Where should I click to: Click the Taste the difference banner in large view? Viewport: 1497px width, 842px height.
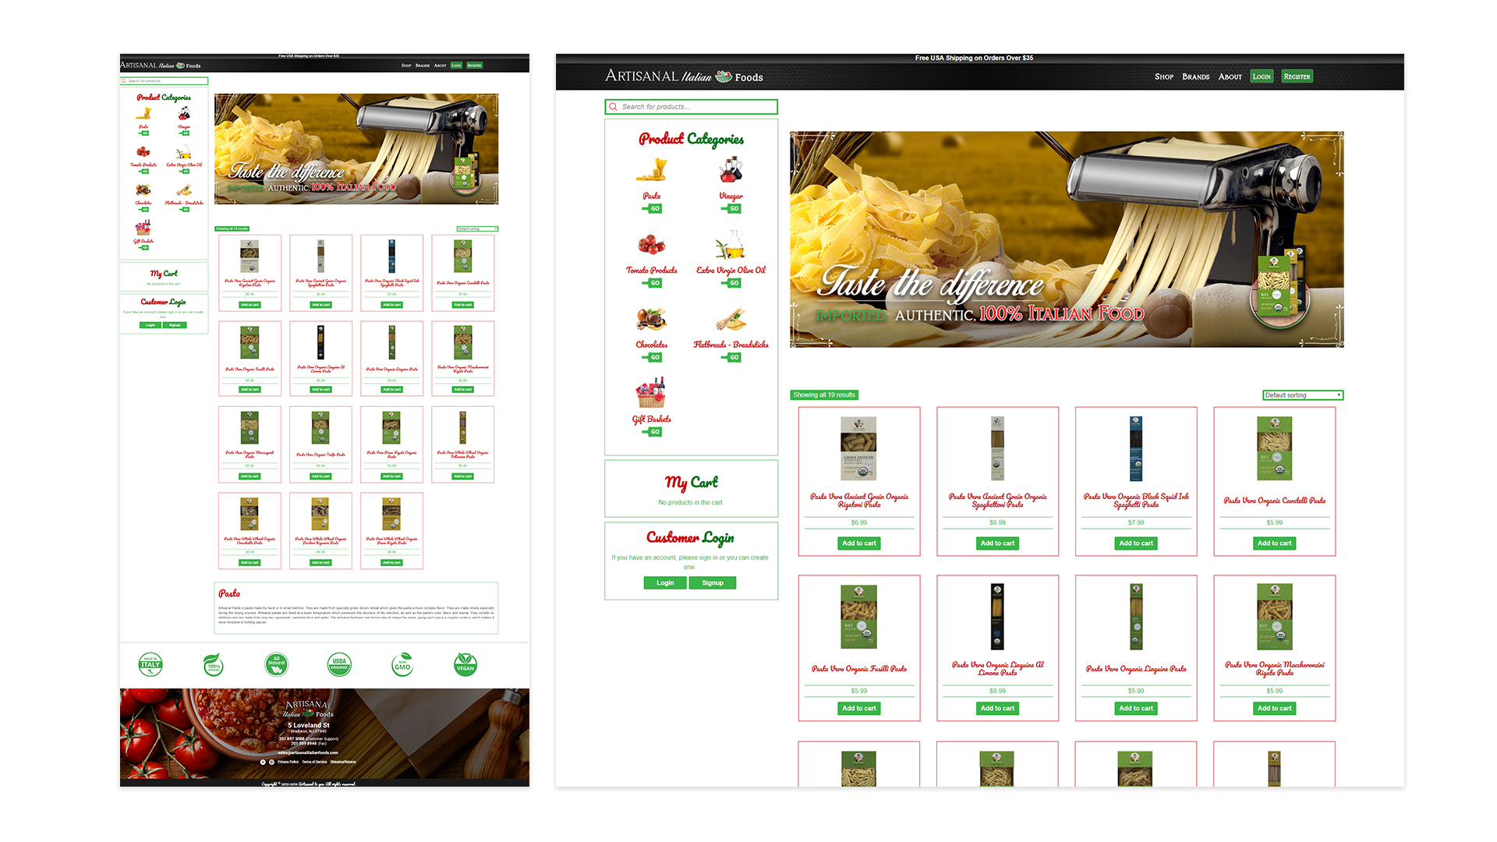tap(1067, 239)
